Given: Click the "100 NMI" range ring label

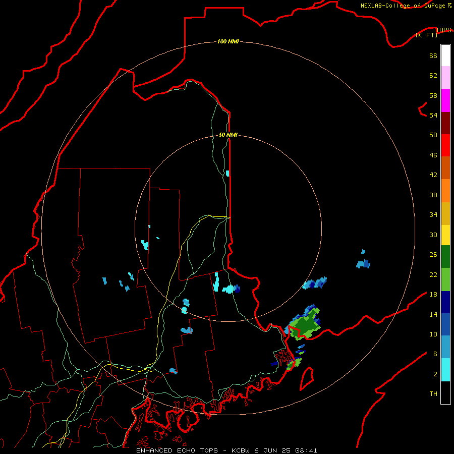Looking at the screenshot, I should click(228, 41).
